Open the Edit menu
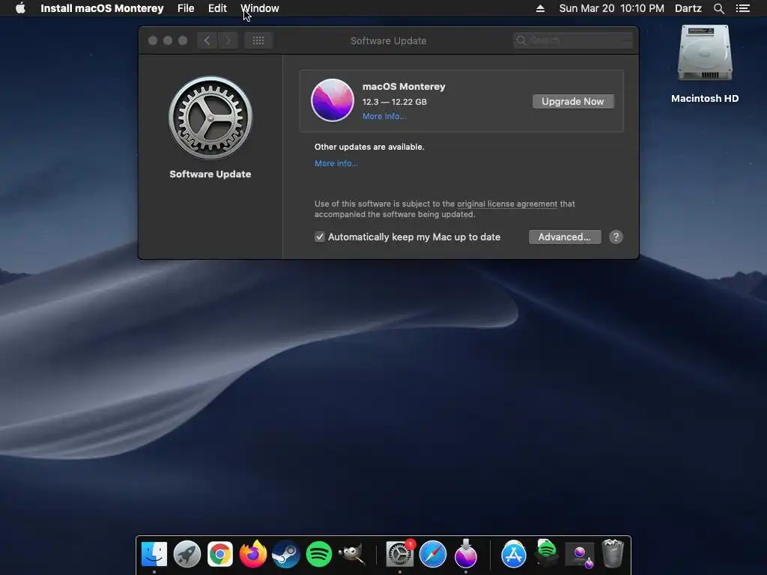The height and width of the screenshot is (575, 767). pos(217,8)
